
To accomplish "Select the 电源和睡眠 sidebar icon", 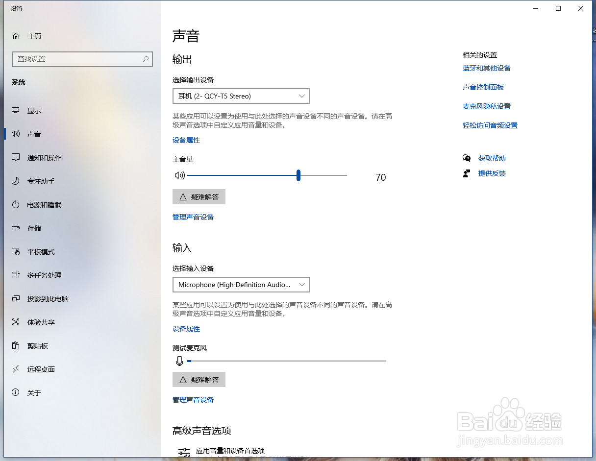I will point(15,204).
